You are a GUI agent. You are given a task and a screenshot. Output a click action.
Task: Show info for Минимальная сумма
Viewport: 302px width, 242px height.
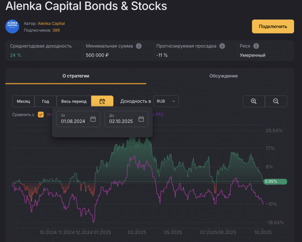pyautogui.click(x=139, y=46)
